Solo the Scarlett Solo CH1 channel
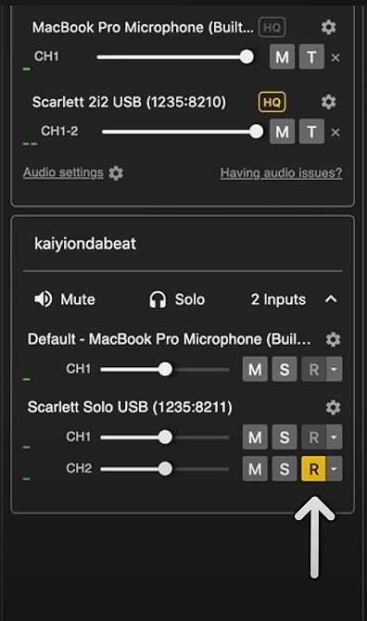 [285, 437]
